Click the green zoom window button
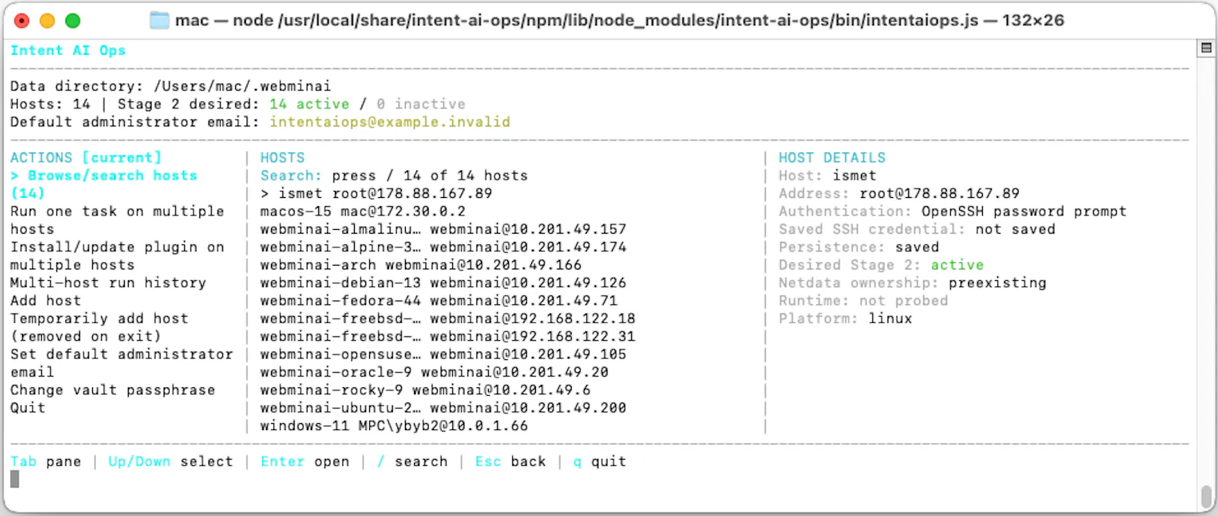The height and width of the screenshot is (516, 1218). click(x=73, y=21)
